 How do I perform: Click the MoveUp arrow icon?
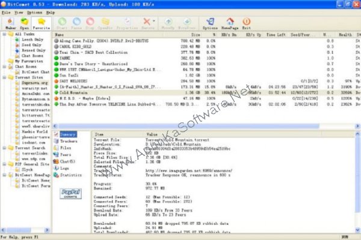168,23
